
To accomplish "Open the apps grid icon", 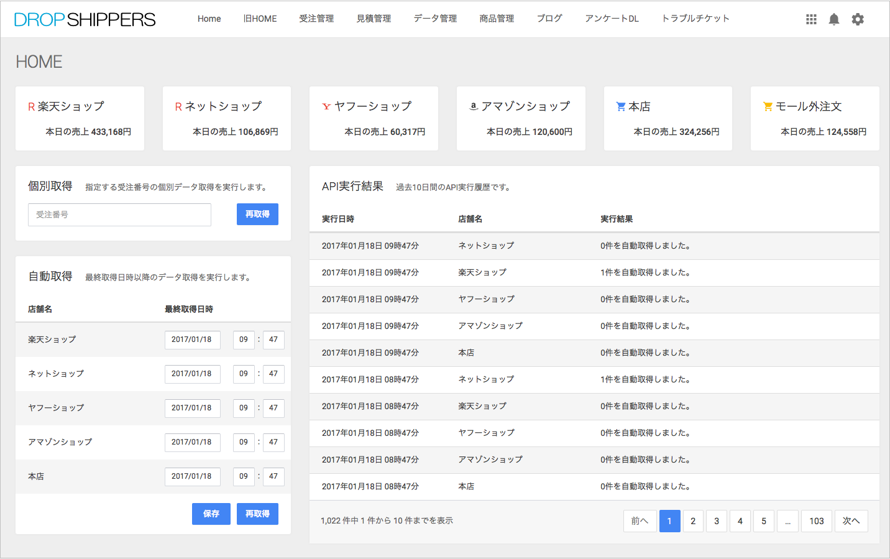I will [811, 19].
